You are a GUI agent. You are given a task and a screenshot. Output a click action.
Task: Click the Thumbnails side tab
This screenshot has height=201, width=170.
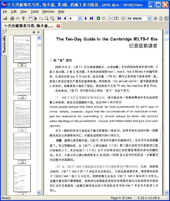[4, 44]
